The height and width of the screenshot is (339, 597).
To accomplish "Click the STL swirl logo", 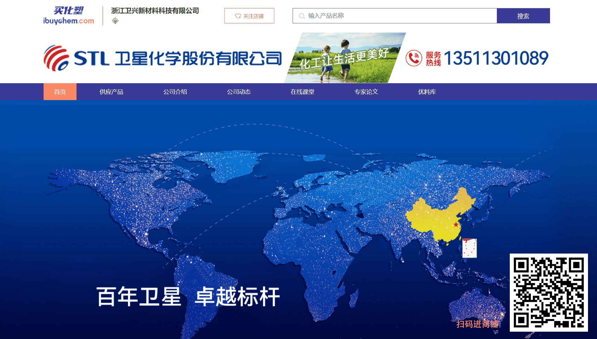I will pyautogui.click(x=56, y=58).
